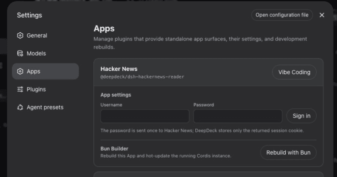Open the General settings section

(45, 35)
